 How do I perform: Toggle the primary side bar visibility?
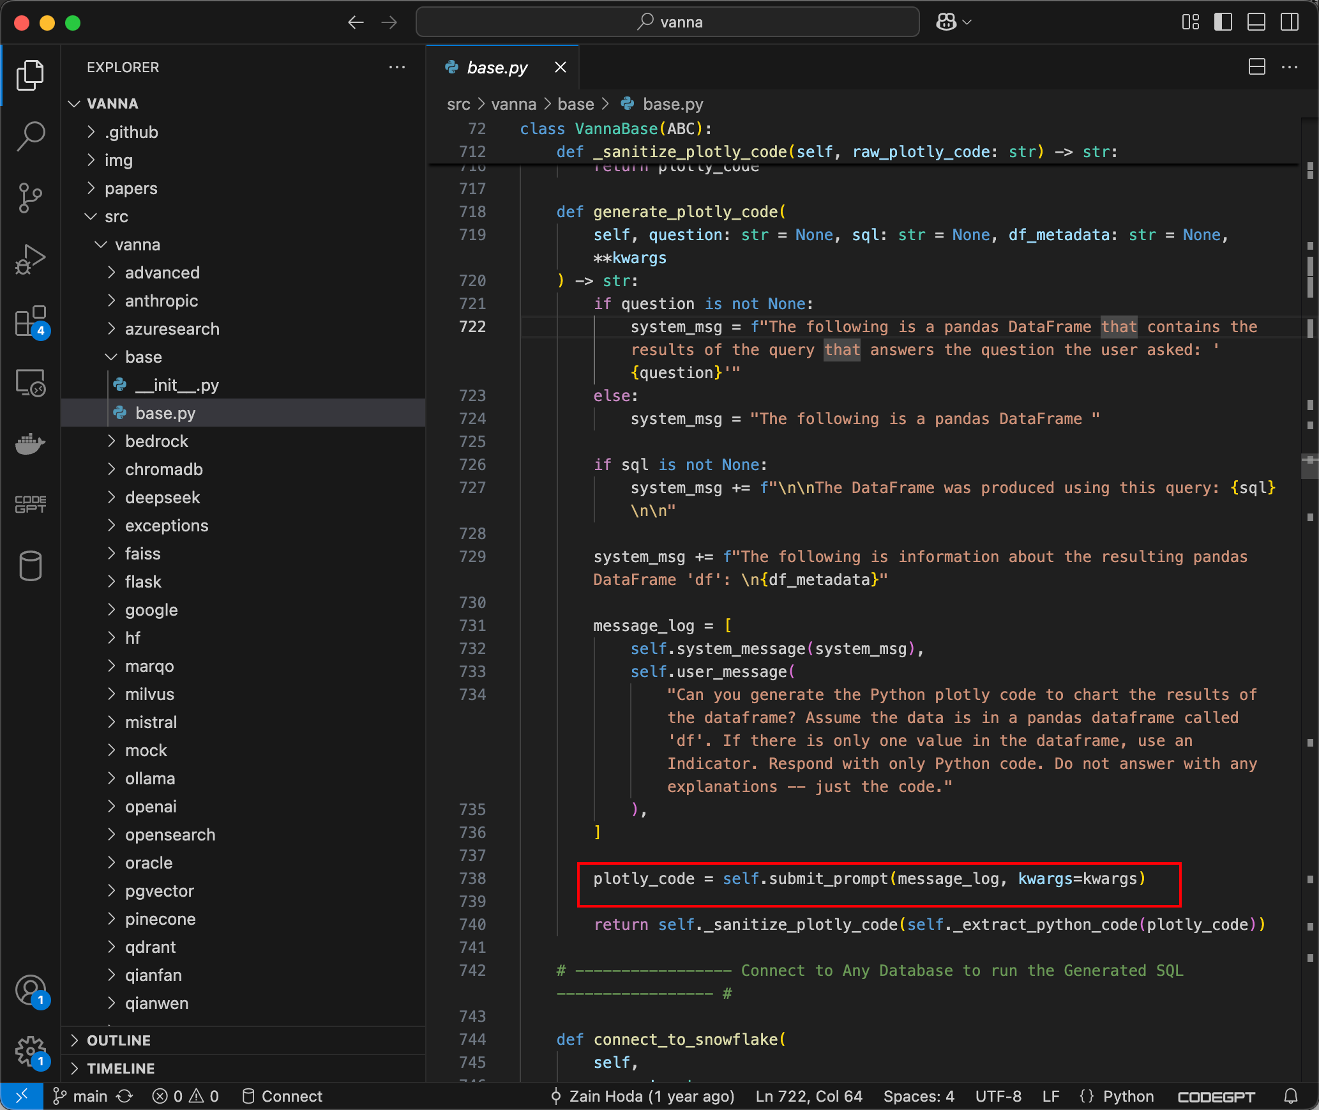pos(1223,22)
